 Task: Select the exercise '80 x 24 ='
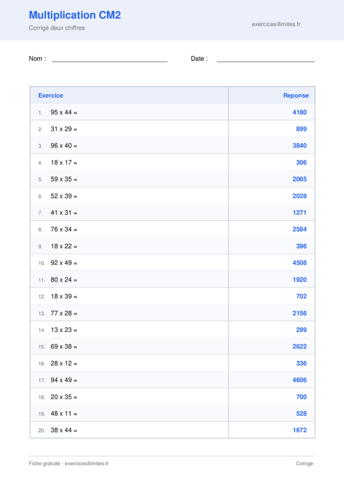click(64, 280)
